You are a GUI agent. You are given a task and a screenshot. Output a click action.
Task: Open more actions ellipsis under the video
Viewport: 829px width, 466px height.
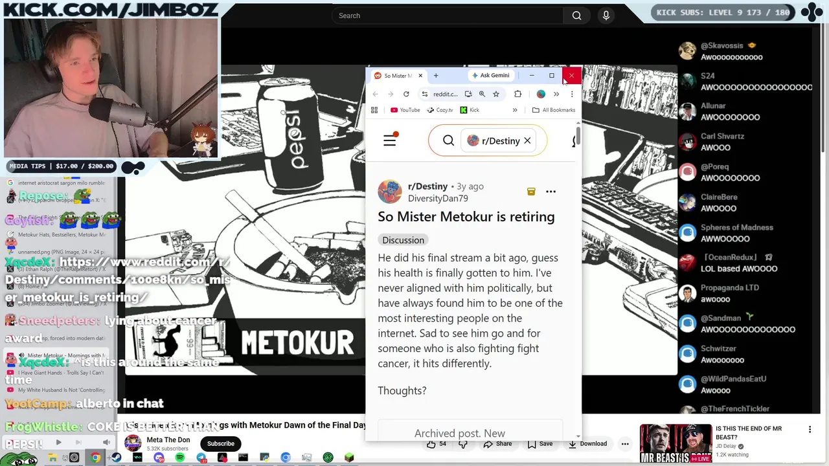[625, 443]
